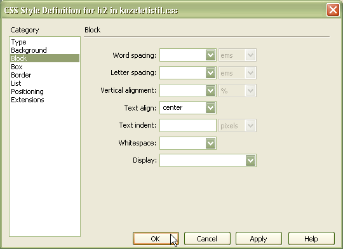Open the Vertical alignment dropdown
Screen dimensions: 343x249
[210, 90]
